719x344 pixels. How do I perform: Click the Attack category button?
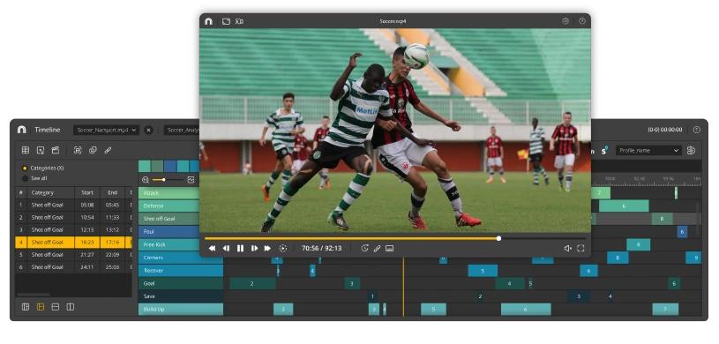[x=169, y=193]
